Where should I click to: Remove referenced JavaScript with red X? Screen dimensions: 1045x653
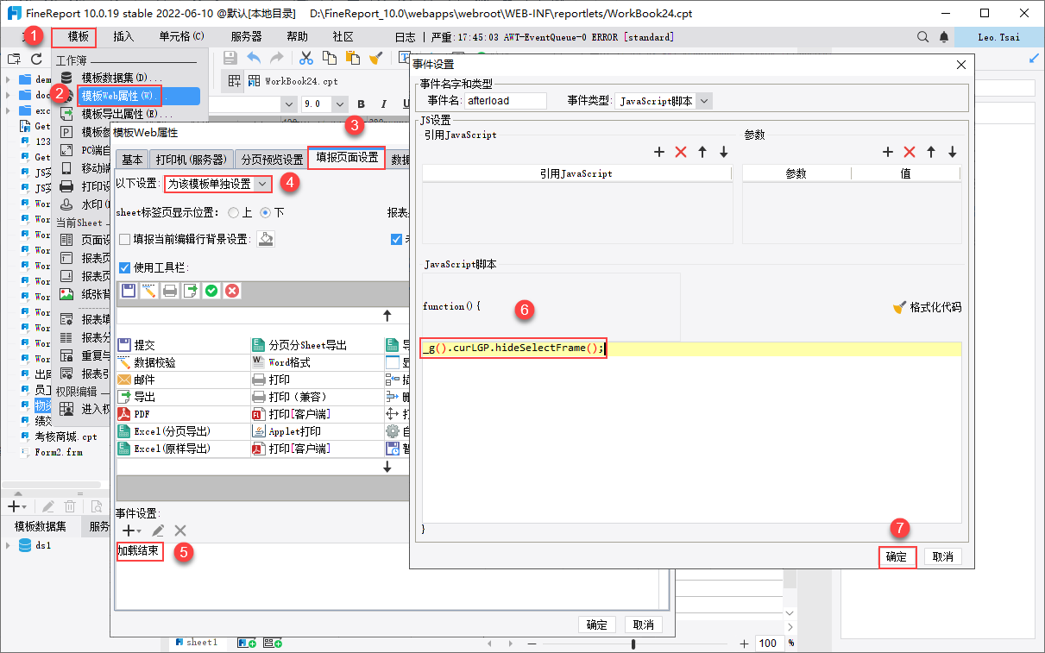pos(681,152)
